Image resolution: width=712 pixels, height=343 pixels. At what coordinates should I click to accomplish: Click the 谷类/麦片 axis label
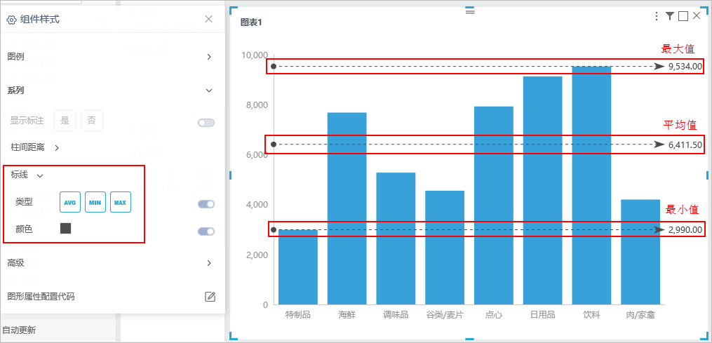(445, 315)
